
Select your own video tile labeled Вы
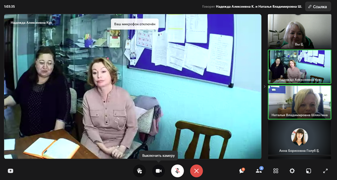tap(300, 31)
